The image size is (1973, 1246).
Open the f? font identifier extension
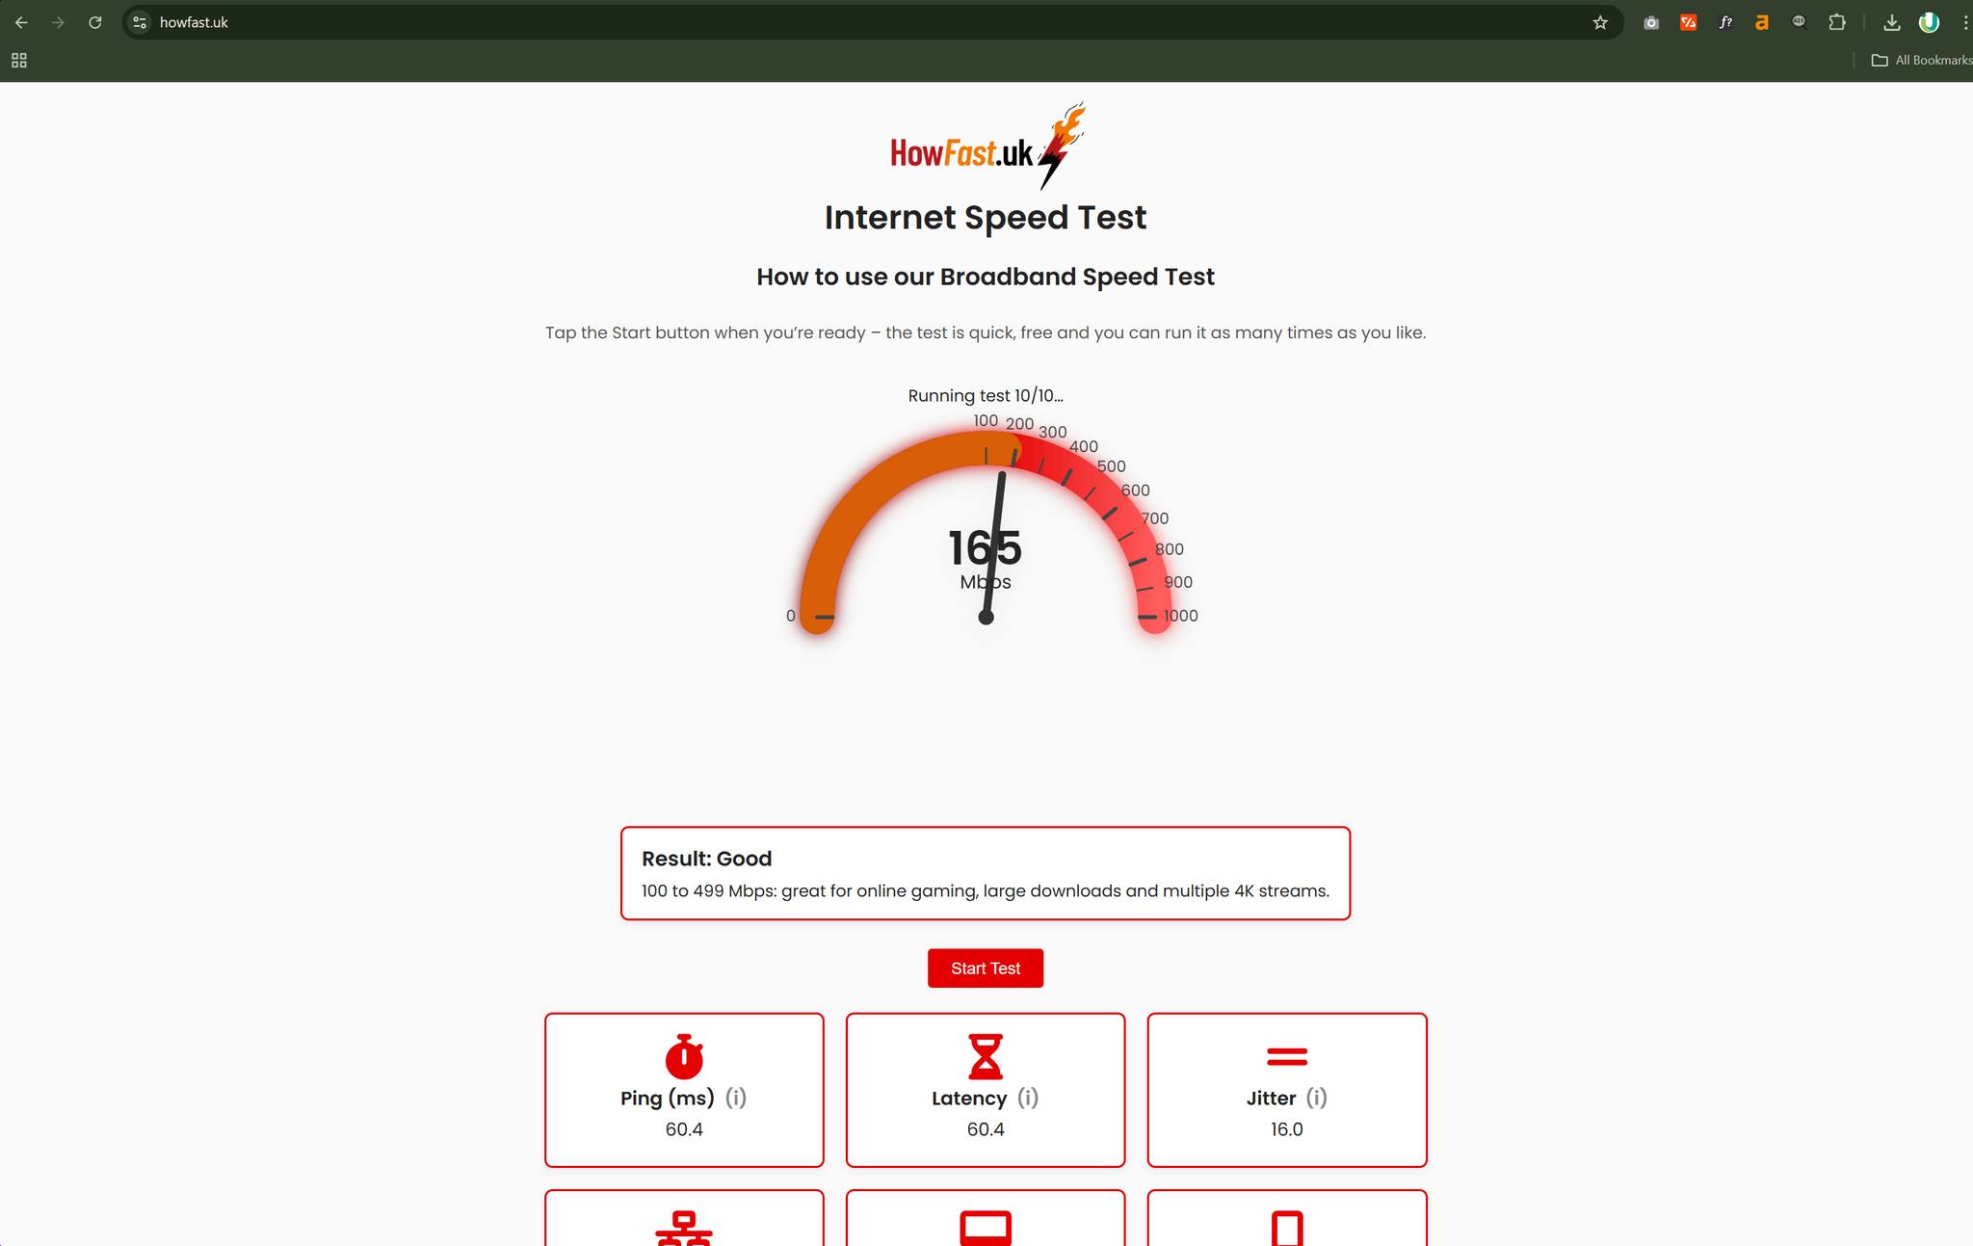pos(1725,22)
